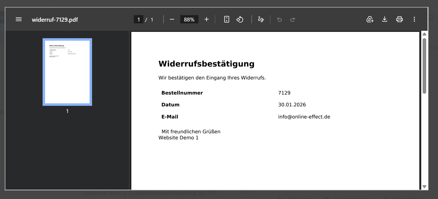The width and height of the screenshot is (438, 199).
Task: Click the fit to page icon
Action: [227, 19]
